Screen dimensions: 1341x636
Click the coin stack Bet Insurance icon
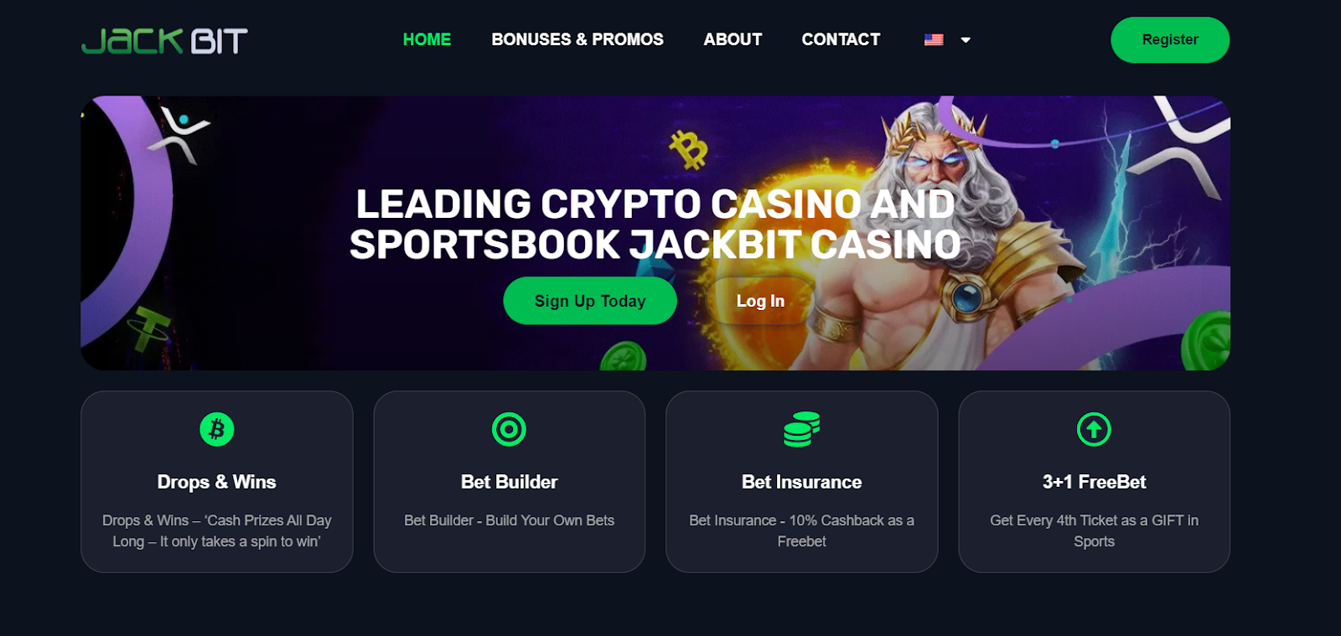(801, 429)
